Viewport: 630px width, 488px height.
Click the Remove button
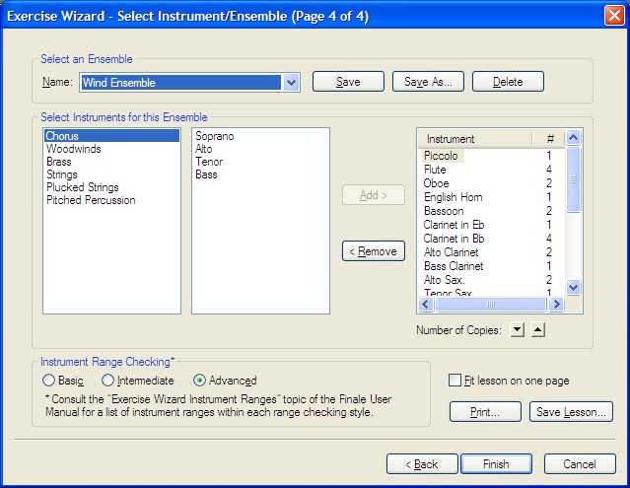pos(374,251)
